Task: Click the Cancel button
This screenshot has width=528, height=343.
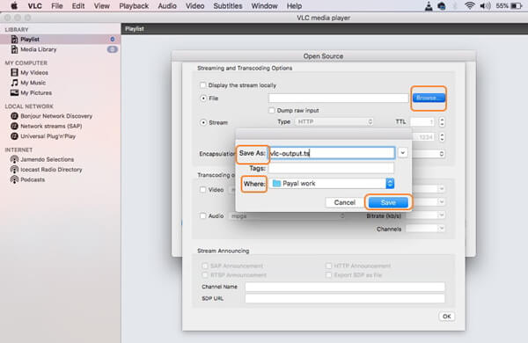Action: pyautogui.click(x=344, y=202)
